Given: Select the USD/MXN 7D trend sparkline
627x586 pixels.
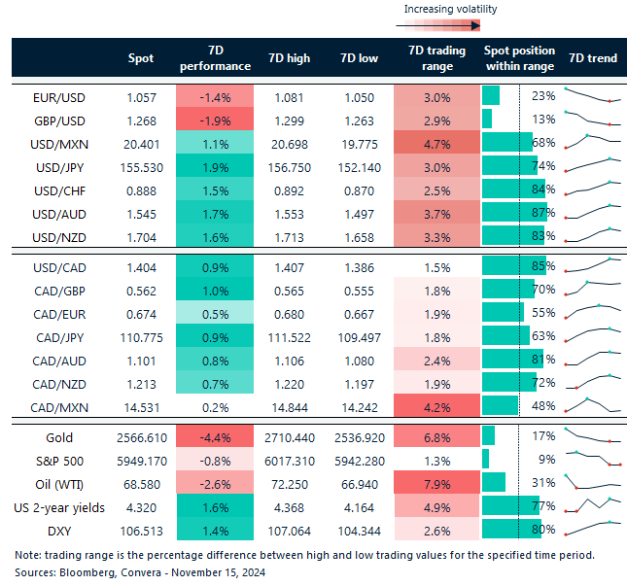Looking at the screenshot, I should (592, 142).
